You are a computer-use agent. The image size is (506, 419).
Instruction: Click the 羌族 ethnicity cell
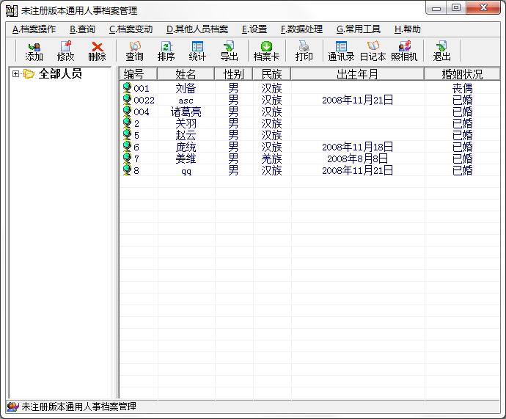(272, 159)
